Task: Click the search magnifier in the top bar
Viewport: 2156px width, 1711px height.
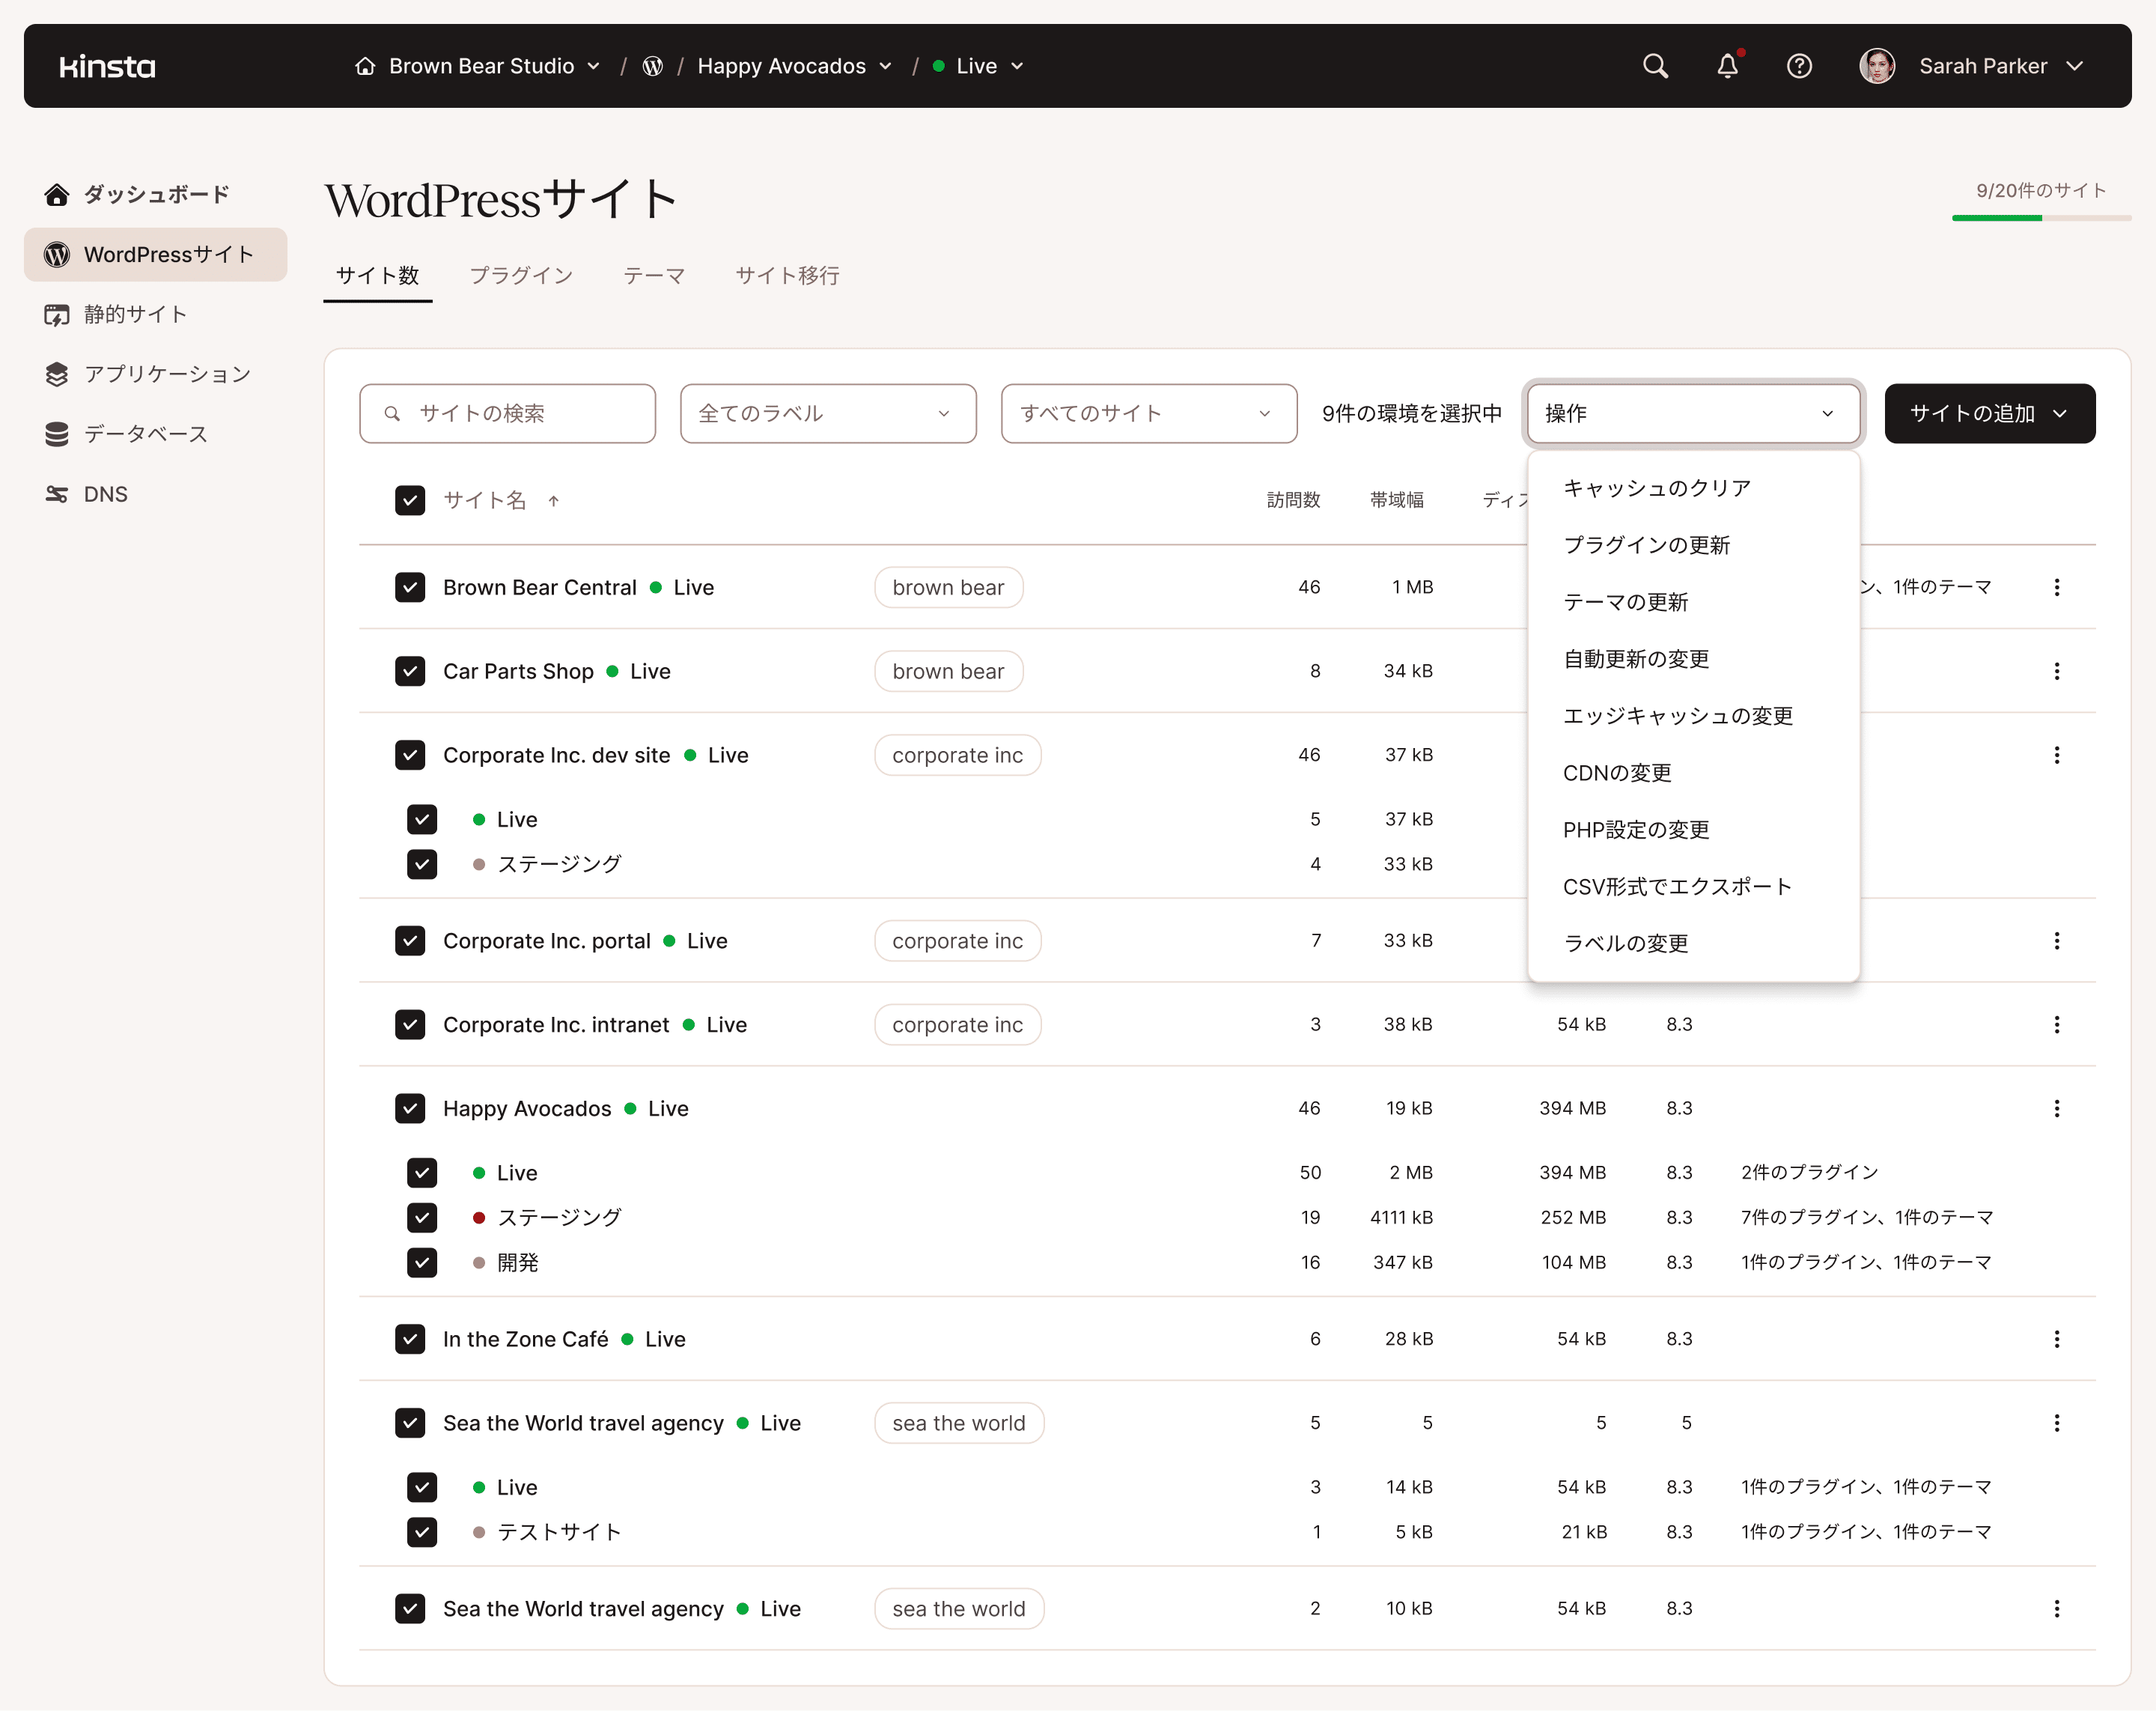Action: [x=1655, y=66]
